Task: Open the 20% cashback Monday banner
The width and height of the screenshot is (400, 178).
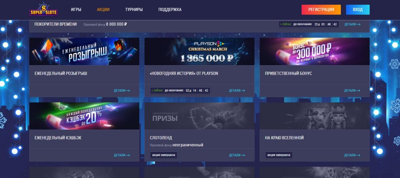Action: (x=84, y=116)
